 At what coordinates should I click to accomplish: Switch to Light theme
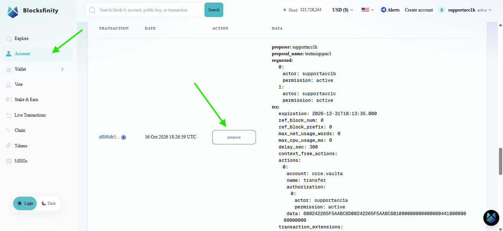coord(25,203)
